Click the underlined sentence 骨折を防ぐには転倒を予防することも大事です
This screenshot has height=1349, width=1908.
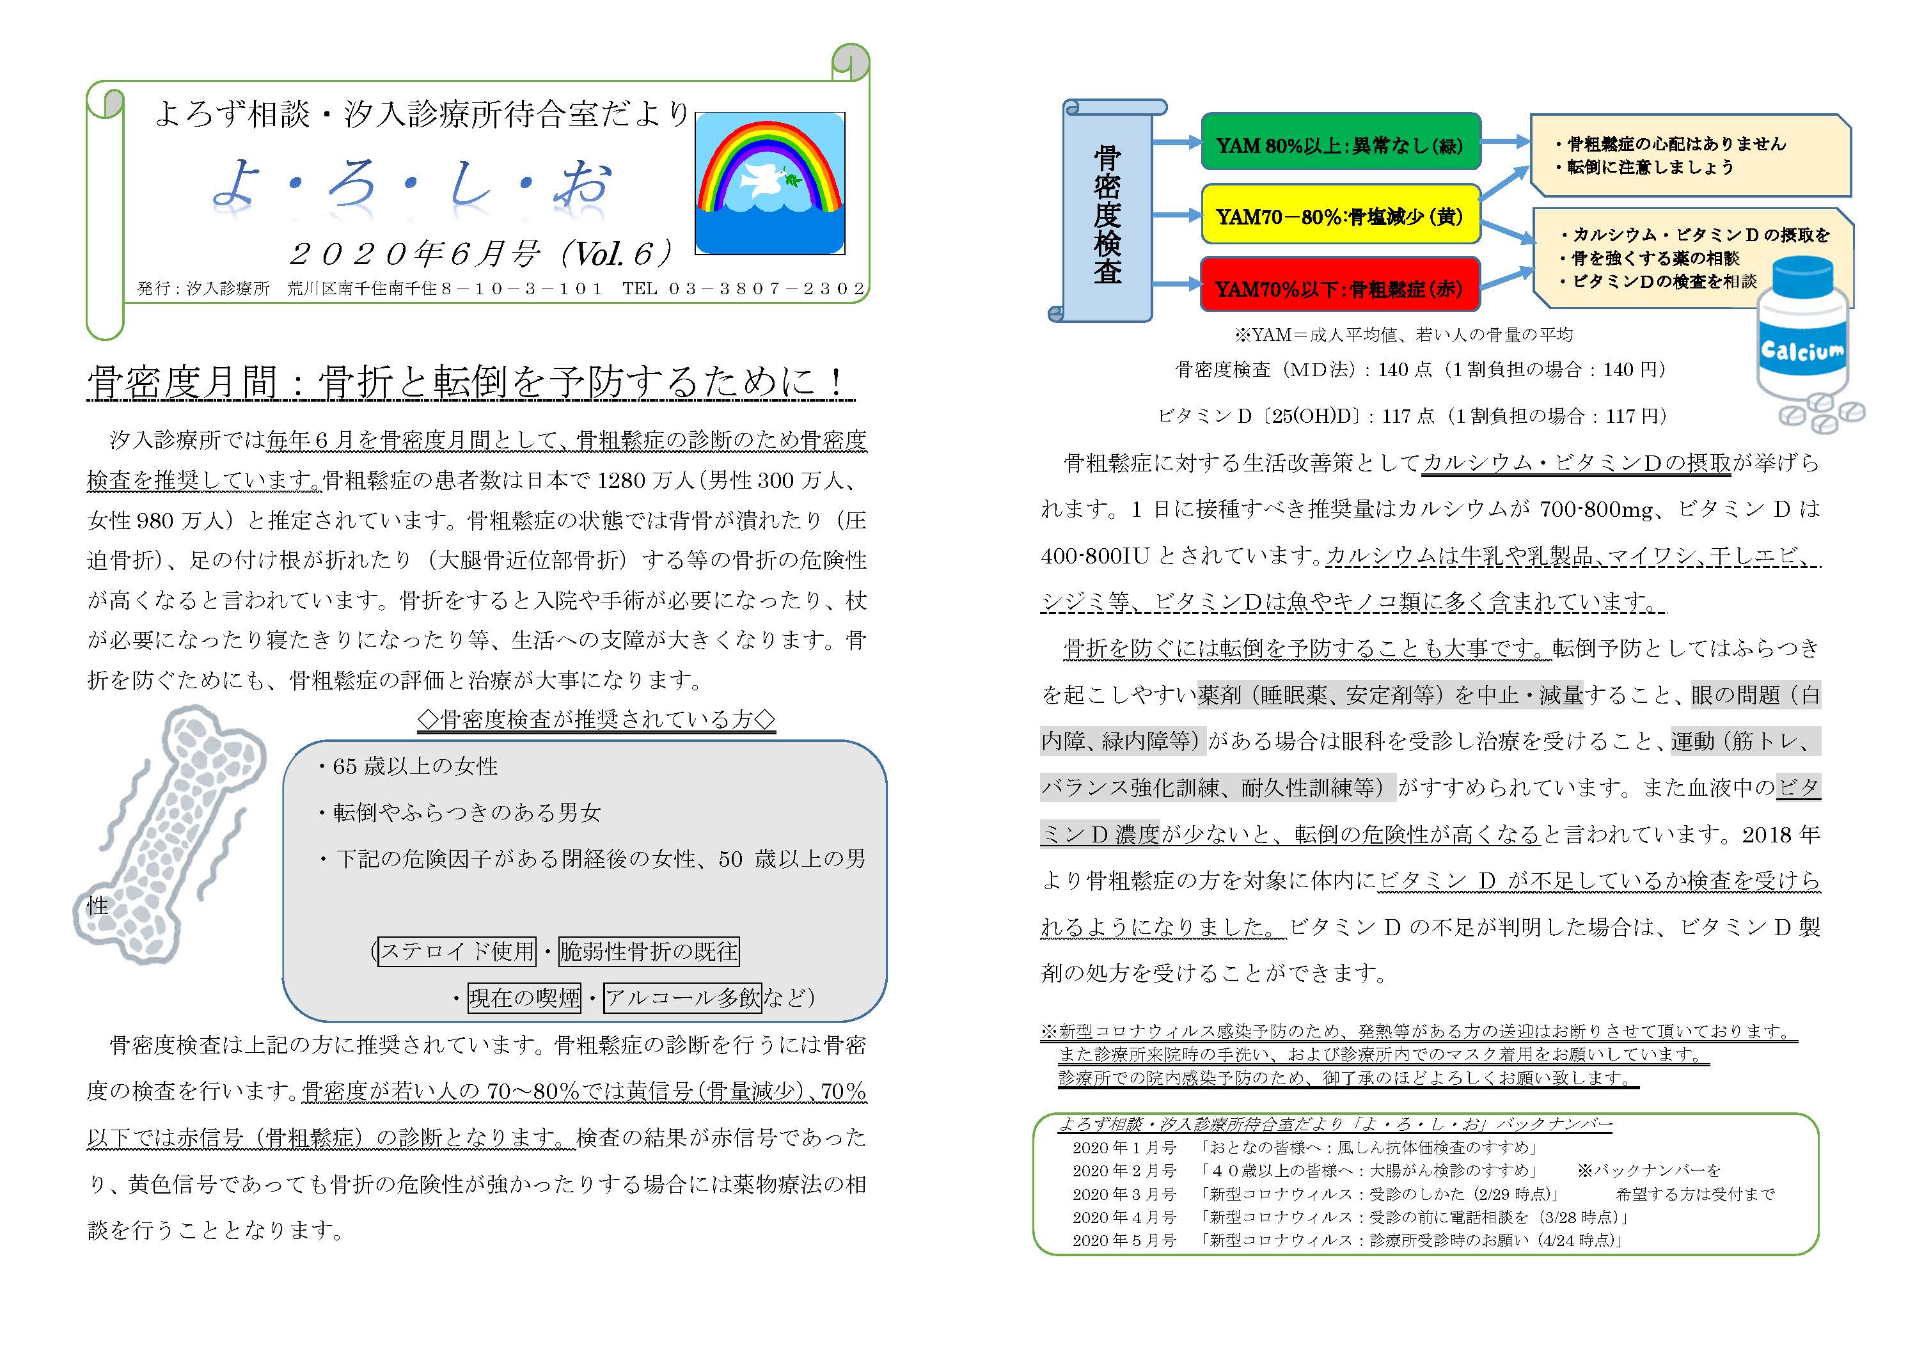pos(1307,649)
